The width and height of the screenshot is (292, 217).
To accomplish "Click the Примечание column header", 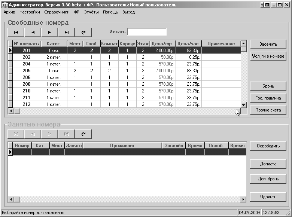I will click(x=221, y=44).
